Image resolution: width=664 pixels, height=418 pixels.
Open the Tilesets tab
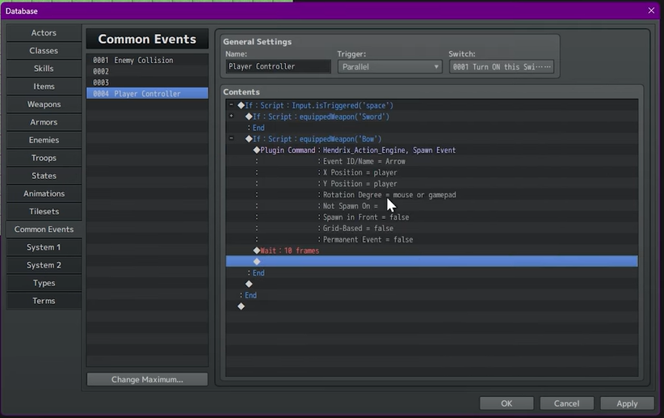point(44,212)
